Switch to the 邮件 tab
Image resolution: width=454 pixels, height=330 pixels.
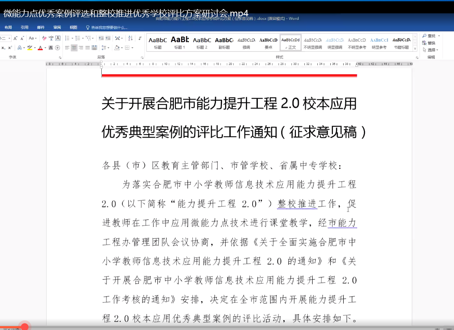41,28
